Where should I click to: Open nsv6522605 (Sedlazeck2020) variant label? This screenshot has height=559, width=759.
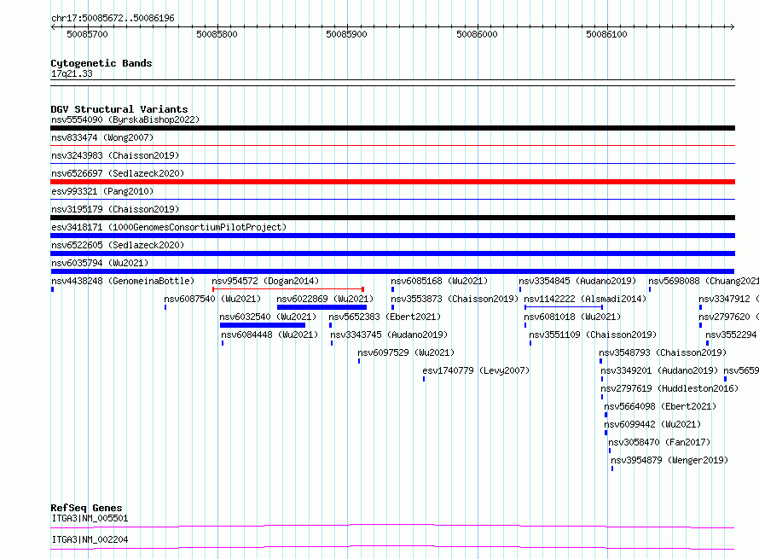pyautogui.click(x=118, y=245)
